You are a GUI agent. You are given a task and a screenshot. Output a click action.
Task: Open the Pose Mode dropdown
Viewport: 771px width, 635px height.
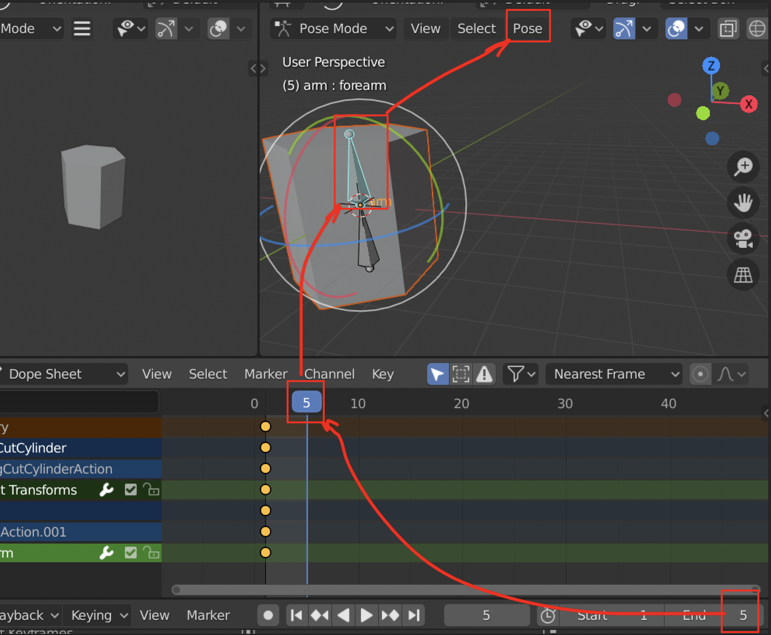pos(333,29)
